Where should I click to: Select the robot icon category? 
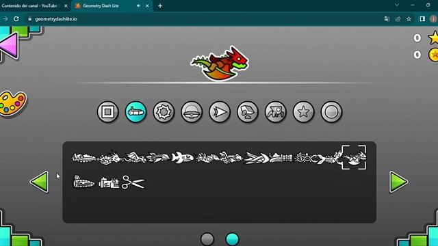(248, 112)
